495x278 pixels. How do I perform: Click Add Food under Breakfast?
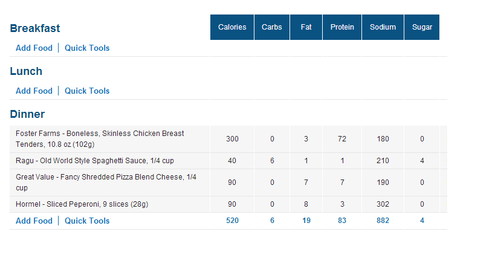click(x=34, y=48)
